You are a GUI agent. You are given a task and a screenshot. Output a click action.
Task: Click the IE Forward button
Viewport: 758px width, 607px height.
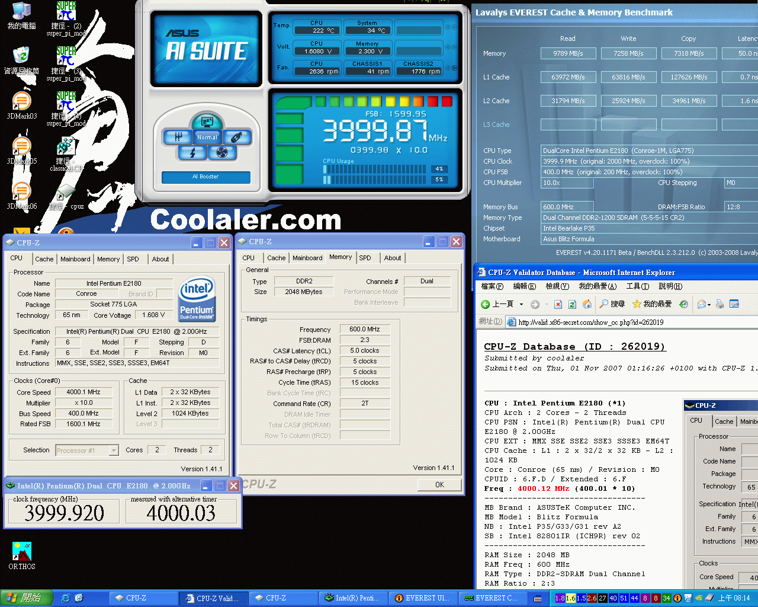pyautogui.click(x=535, y=304)
